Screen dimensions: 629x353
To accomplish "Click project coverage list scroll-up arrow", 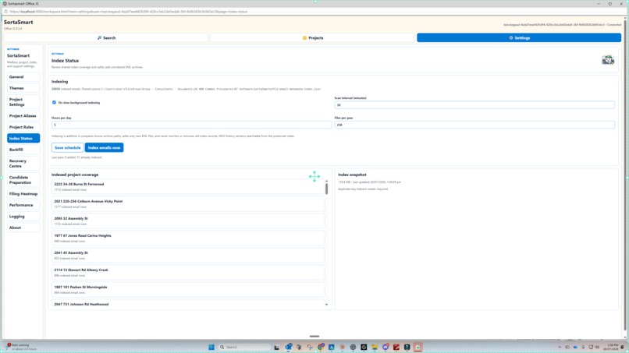I will (326, 181).
